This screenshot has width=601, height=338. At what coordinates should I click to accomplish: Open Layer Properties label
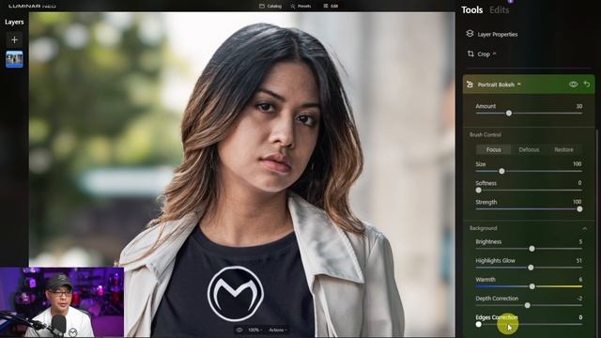pyautogui.click(x=498, y=35)
